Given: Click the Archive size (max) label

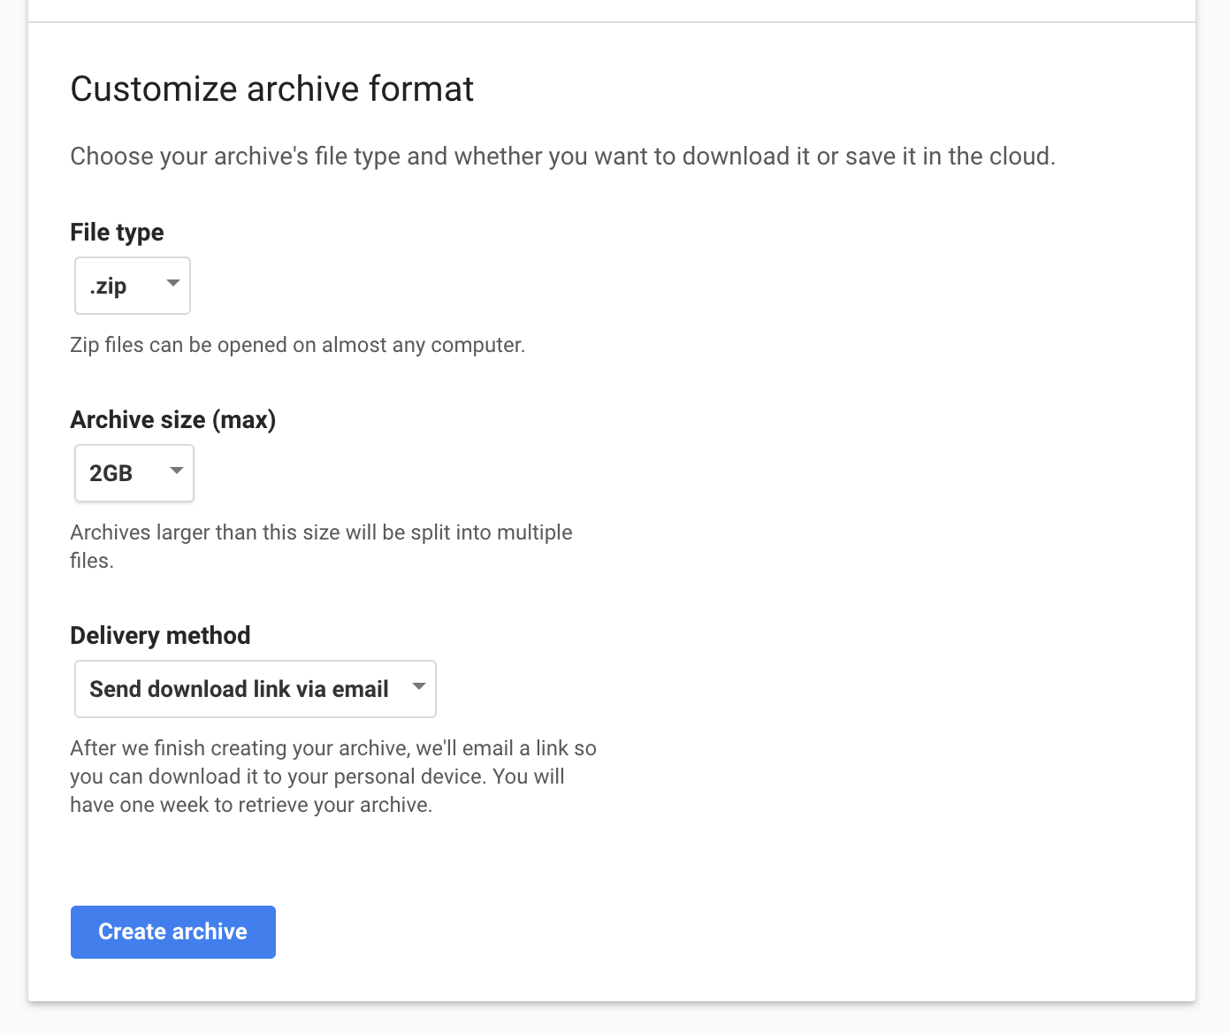Looking at the screenshot, I should tap(172, 420).
